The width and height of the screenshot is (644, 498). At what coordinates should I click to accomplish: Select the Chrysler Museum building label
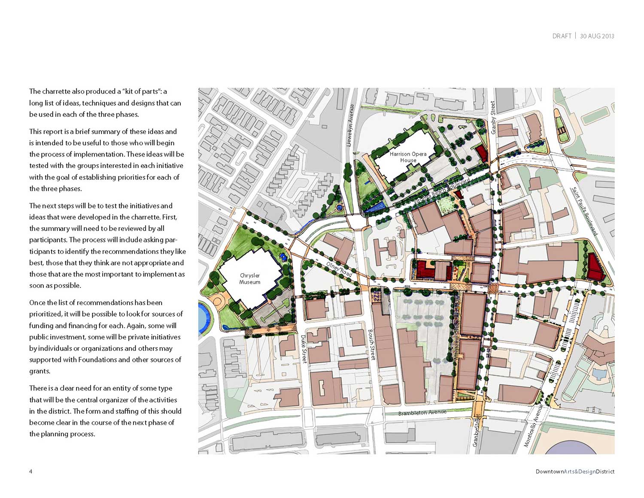click(249, 279)
